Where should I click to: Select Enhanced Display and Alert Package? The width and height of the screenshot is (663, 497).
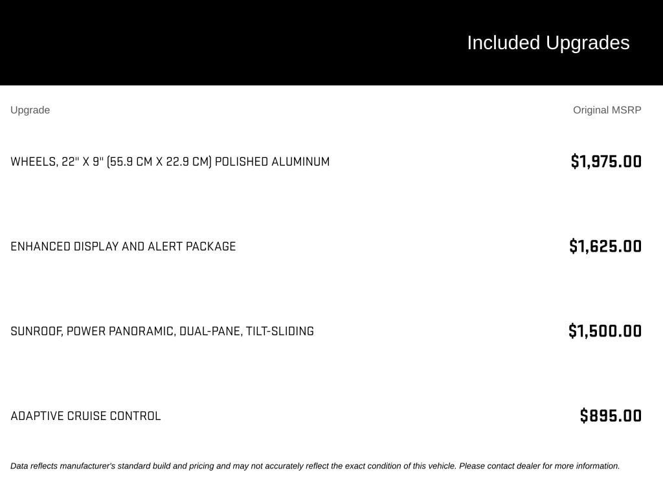click(123, 247)
